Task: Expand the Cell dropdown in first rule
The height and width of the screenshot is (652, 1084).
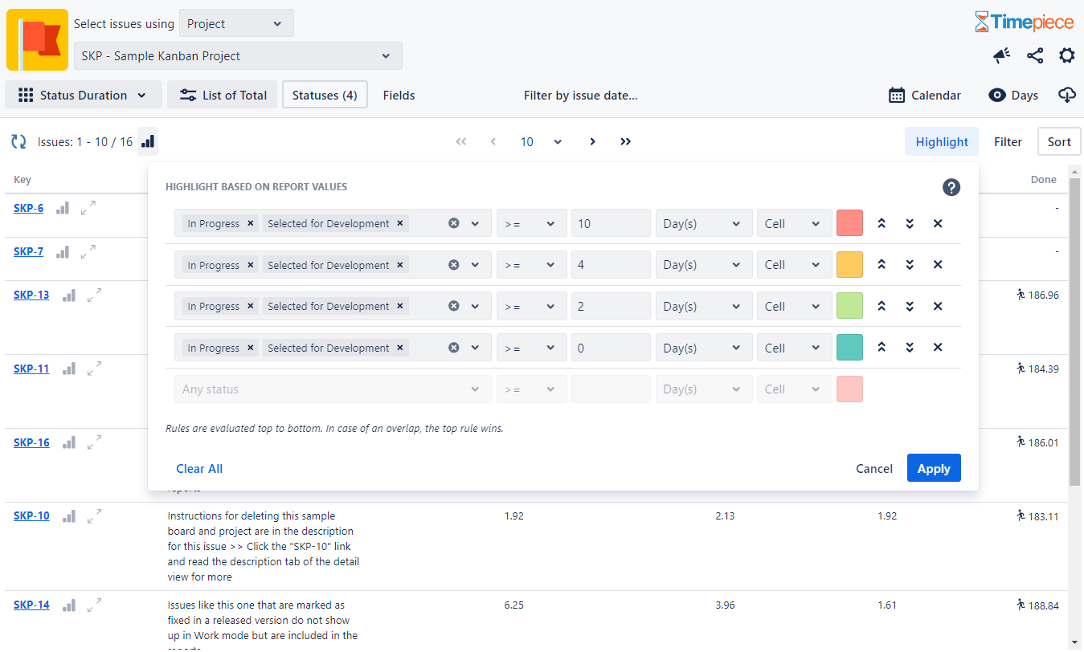Action: click(793, 223)
